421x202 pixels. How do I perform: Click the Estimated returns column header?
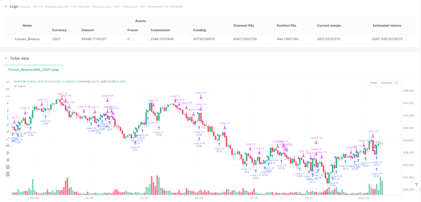387,26
